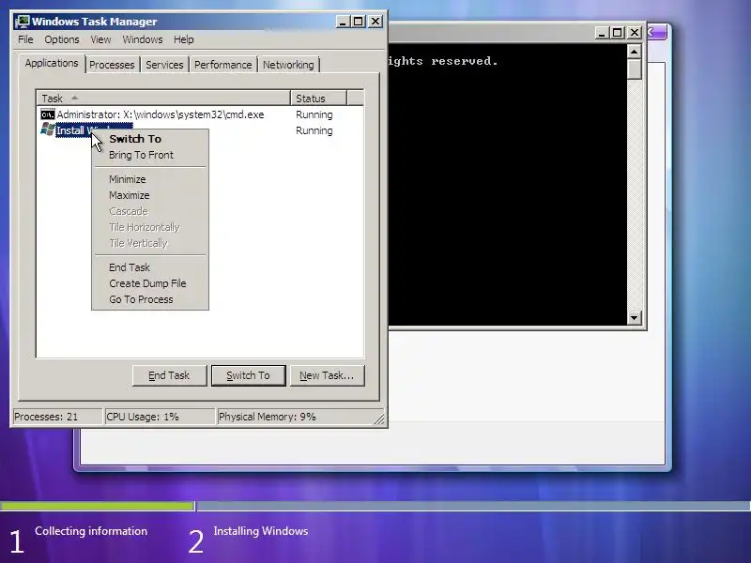Click the Processes: 21 status entry
The width and height of the screenshot is (751, 563).
click(57, 417)
